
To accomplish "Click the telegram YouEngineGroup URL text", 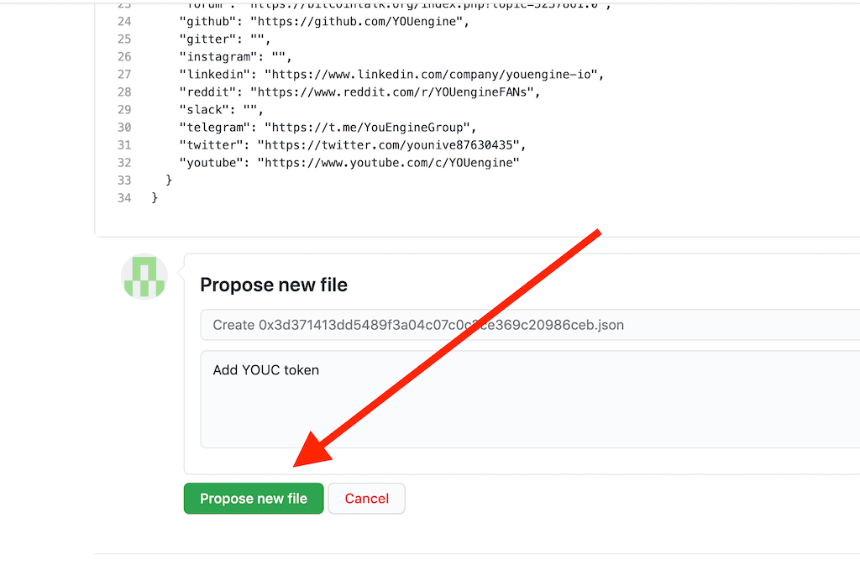I will coord(368,128).
